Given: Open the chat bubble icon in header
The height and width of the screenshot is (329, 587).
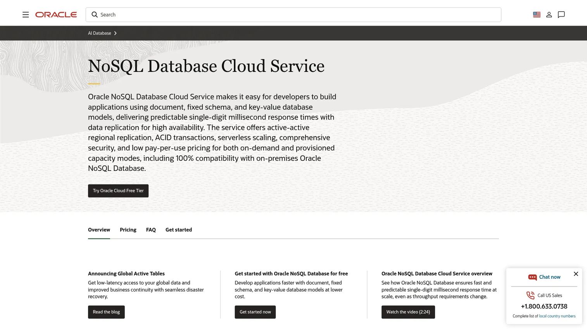Looking at the screenshot, I should point(561,15).
